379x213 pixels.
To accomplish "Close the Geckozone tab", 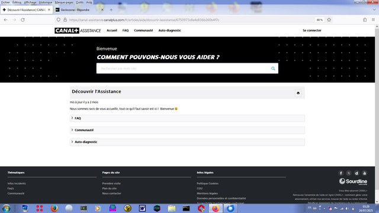I will (x=102, y=10).
